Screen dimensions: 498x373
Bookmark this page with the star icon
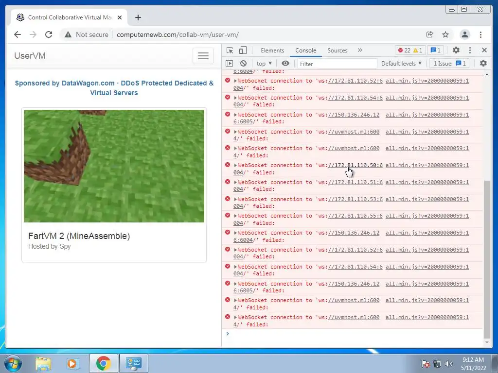(445, 34)
